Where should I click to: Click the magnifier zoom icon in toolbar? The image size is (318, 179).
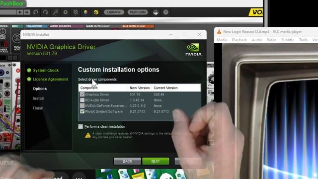pos(55,12)
